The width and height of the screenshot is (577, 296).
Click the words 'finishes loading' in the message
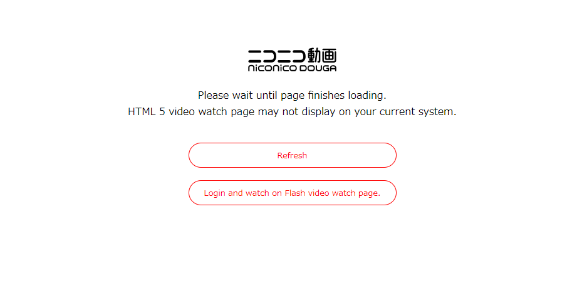(347, 96)
